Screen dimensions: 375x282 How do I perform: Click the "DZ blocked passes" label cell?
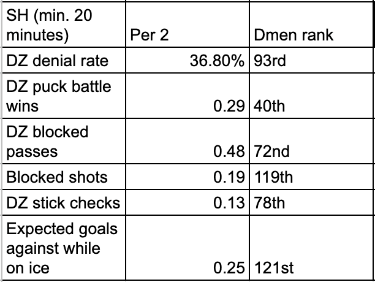tap(63, 142)
